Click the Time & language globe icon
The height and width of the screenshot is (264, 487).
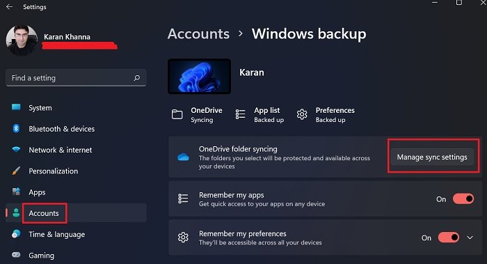click(16, 234)
